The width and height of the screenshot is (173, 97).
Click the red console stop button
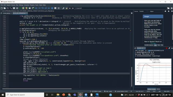167,48
